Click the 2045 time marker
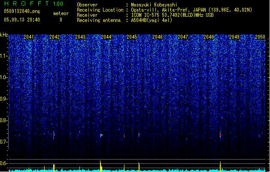Image resolution: width=270 pixels, height=172 pixels. [x=132, y=37]
